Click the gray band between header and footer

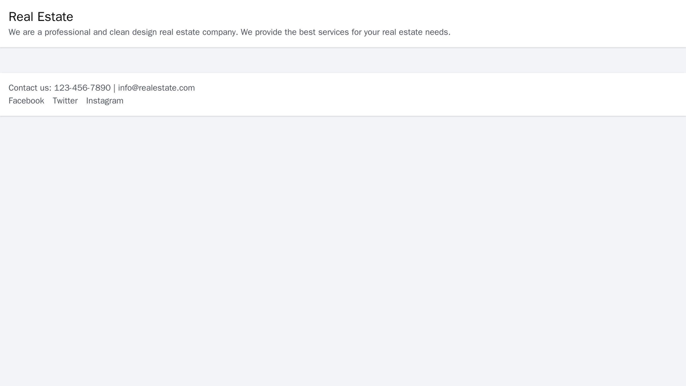coord(343,60)
